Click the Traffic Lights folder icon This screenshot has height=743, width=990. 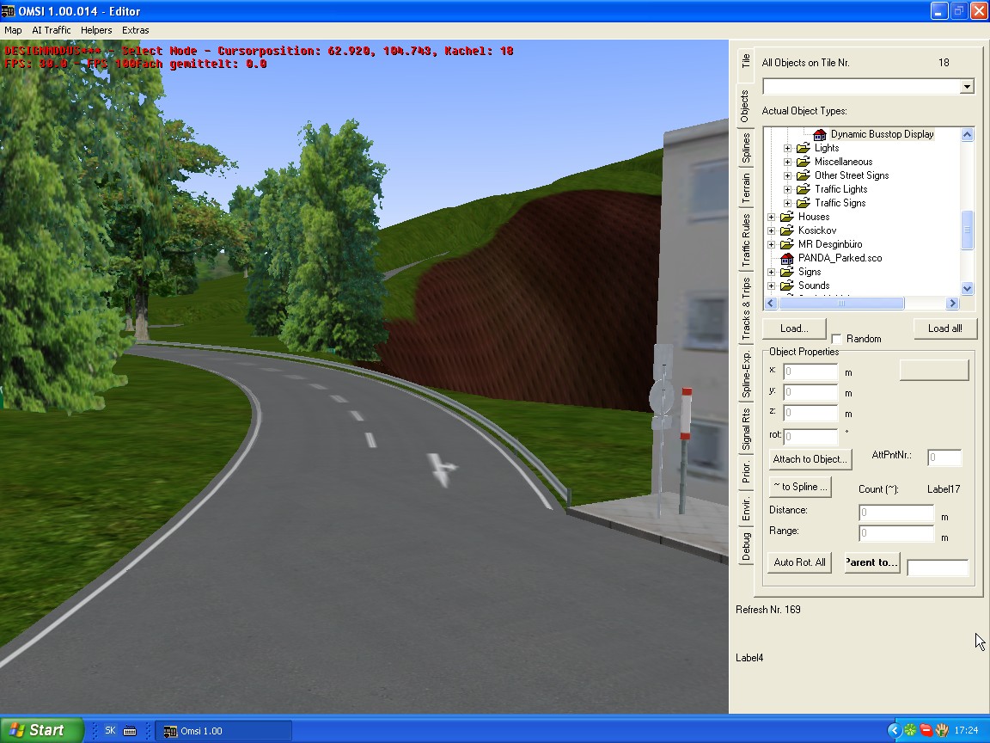click(x=804, y=189)
